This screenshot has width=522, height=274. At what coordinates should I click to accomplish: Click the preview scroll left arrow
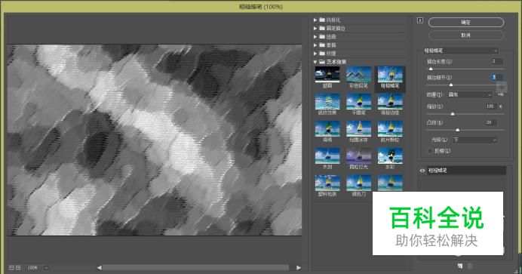point(100,268)
